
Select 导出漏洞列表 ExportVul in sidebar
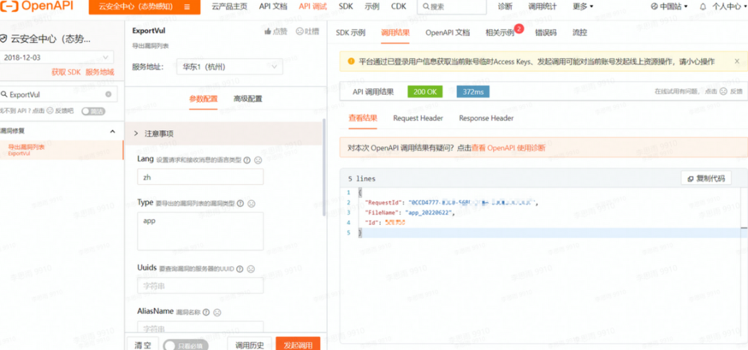(x=61, y=150)
